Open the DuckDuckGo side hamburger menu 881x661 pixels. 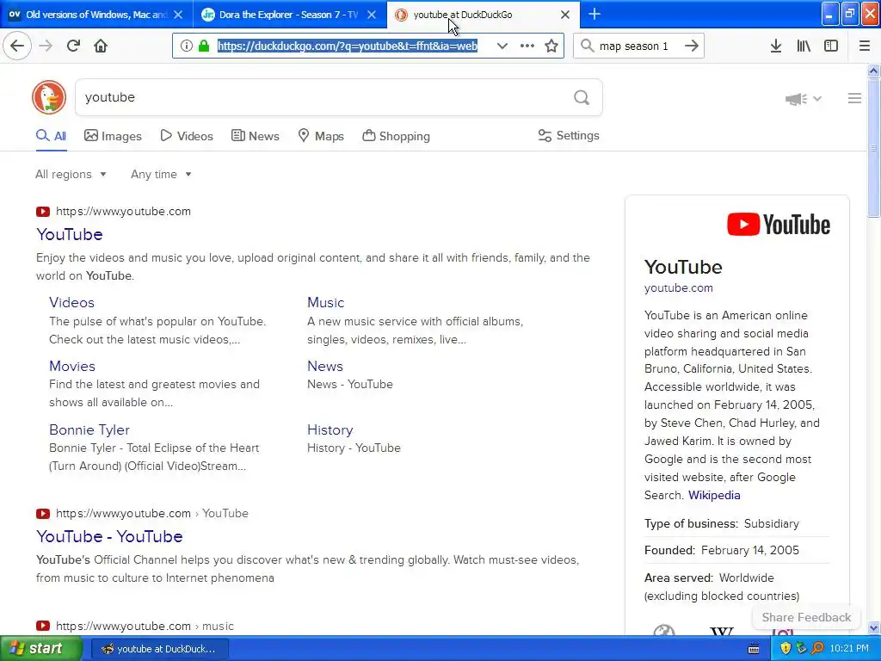click(854, 98)
